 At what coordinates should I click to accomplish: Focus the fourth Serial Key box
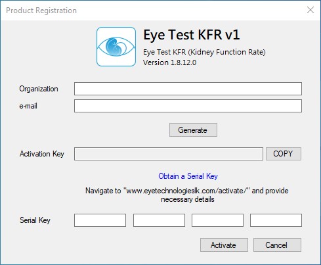[276, 220]
